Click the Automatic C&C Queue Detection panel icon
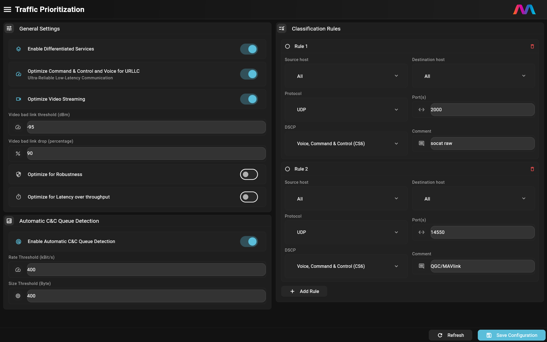The height and width of the screenshot is (342, 547). click(x=9, y=220)
